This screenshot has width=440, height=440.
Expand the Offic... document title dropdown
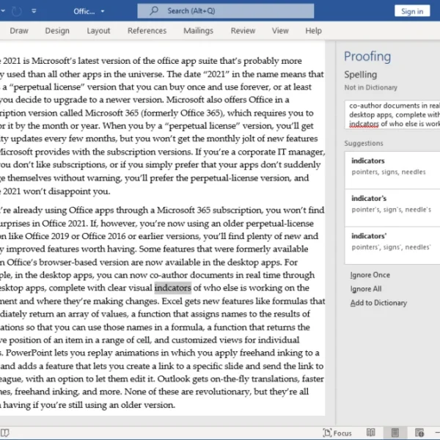tap(103, 11)
